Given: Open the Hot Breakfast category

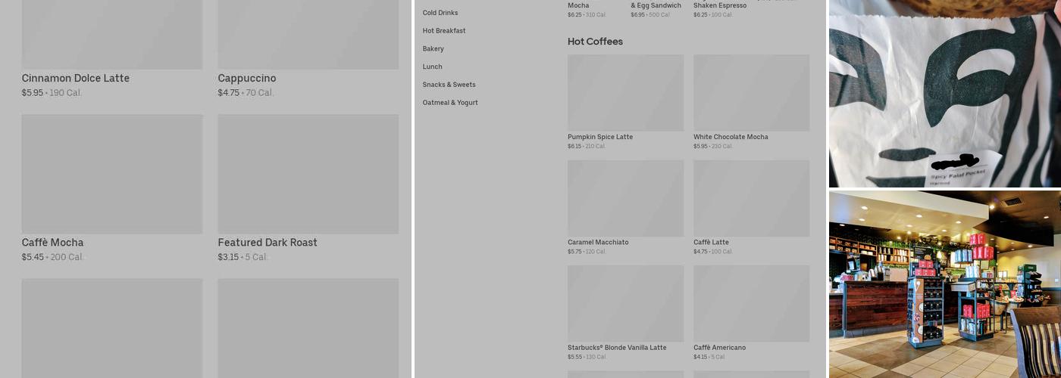Looking at the screenshot, I should (x=444, y=31).
